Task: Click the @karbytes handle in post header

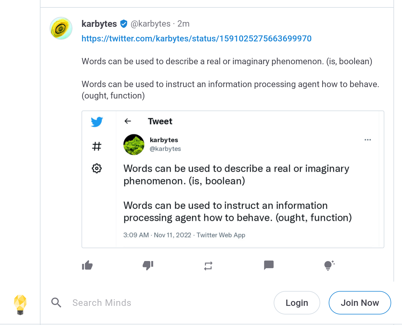Action: coord(151,24)
